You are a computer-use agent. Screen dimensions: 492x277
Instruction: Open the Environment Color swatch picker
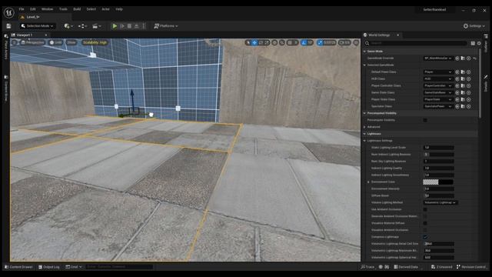(x=438, y=182)
